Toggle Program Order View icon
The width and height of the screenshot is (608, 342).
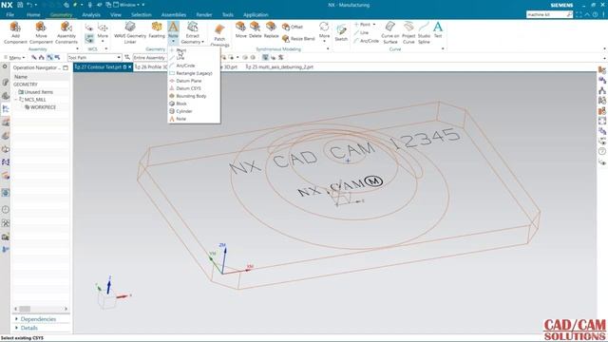tap(34, 57)
